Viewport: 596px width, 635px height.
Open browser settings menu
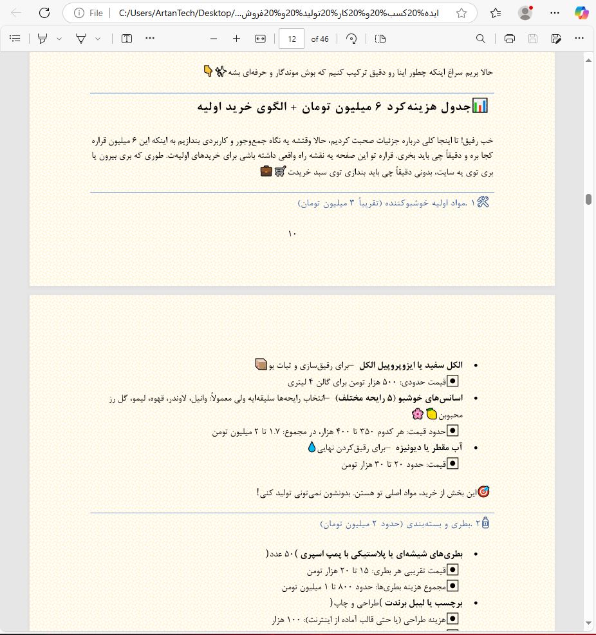(554, 12)
